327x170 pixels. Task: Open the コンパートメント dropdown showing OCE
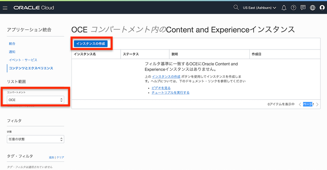(x=36, y=100)
